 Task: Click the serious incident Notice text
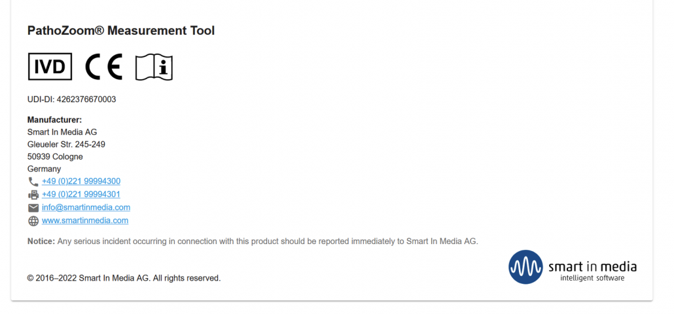tap(253, 241)
